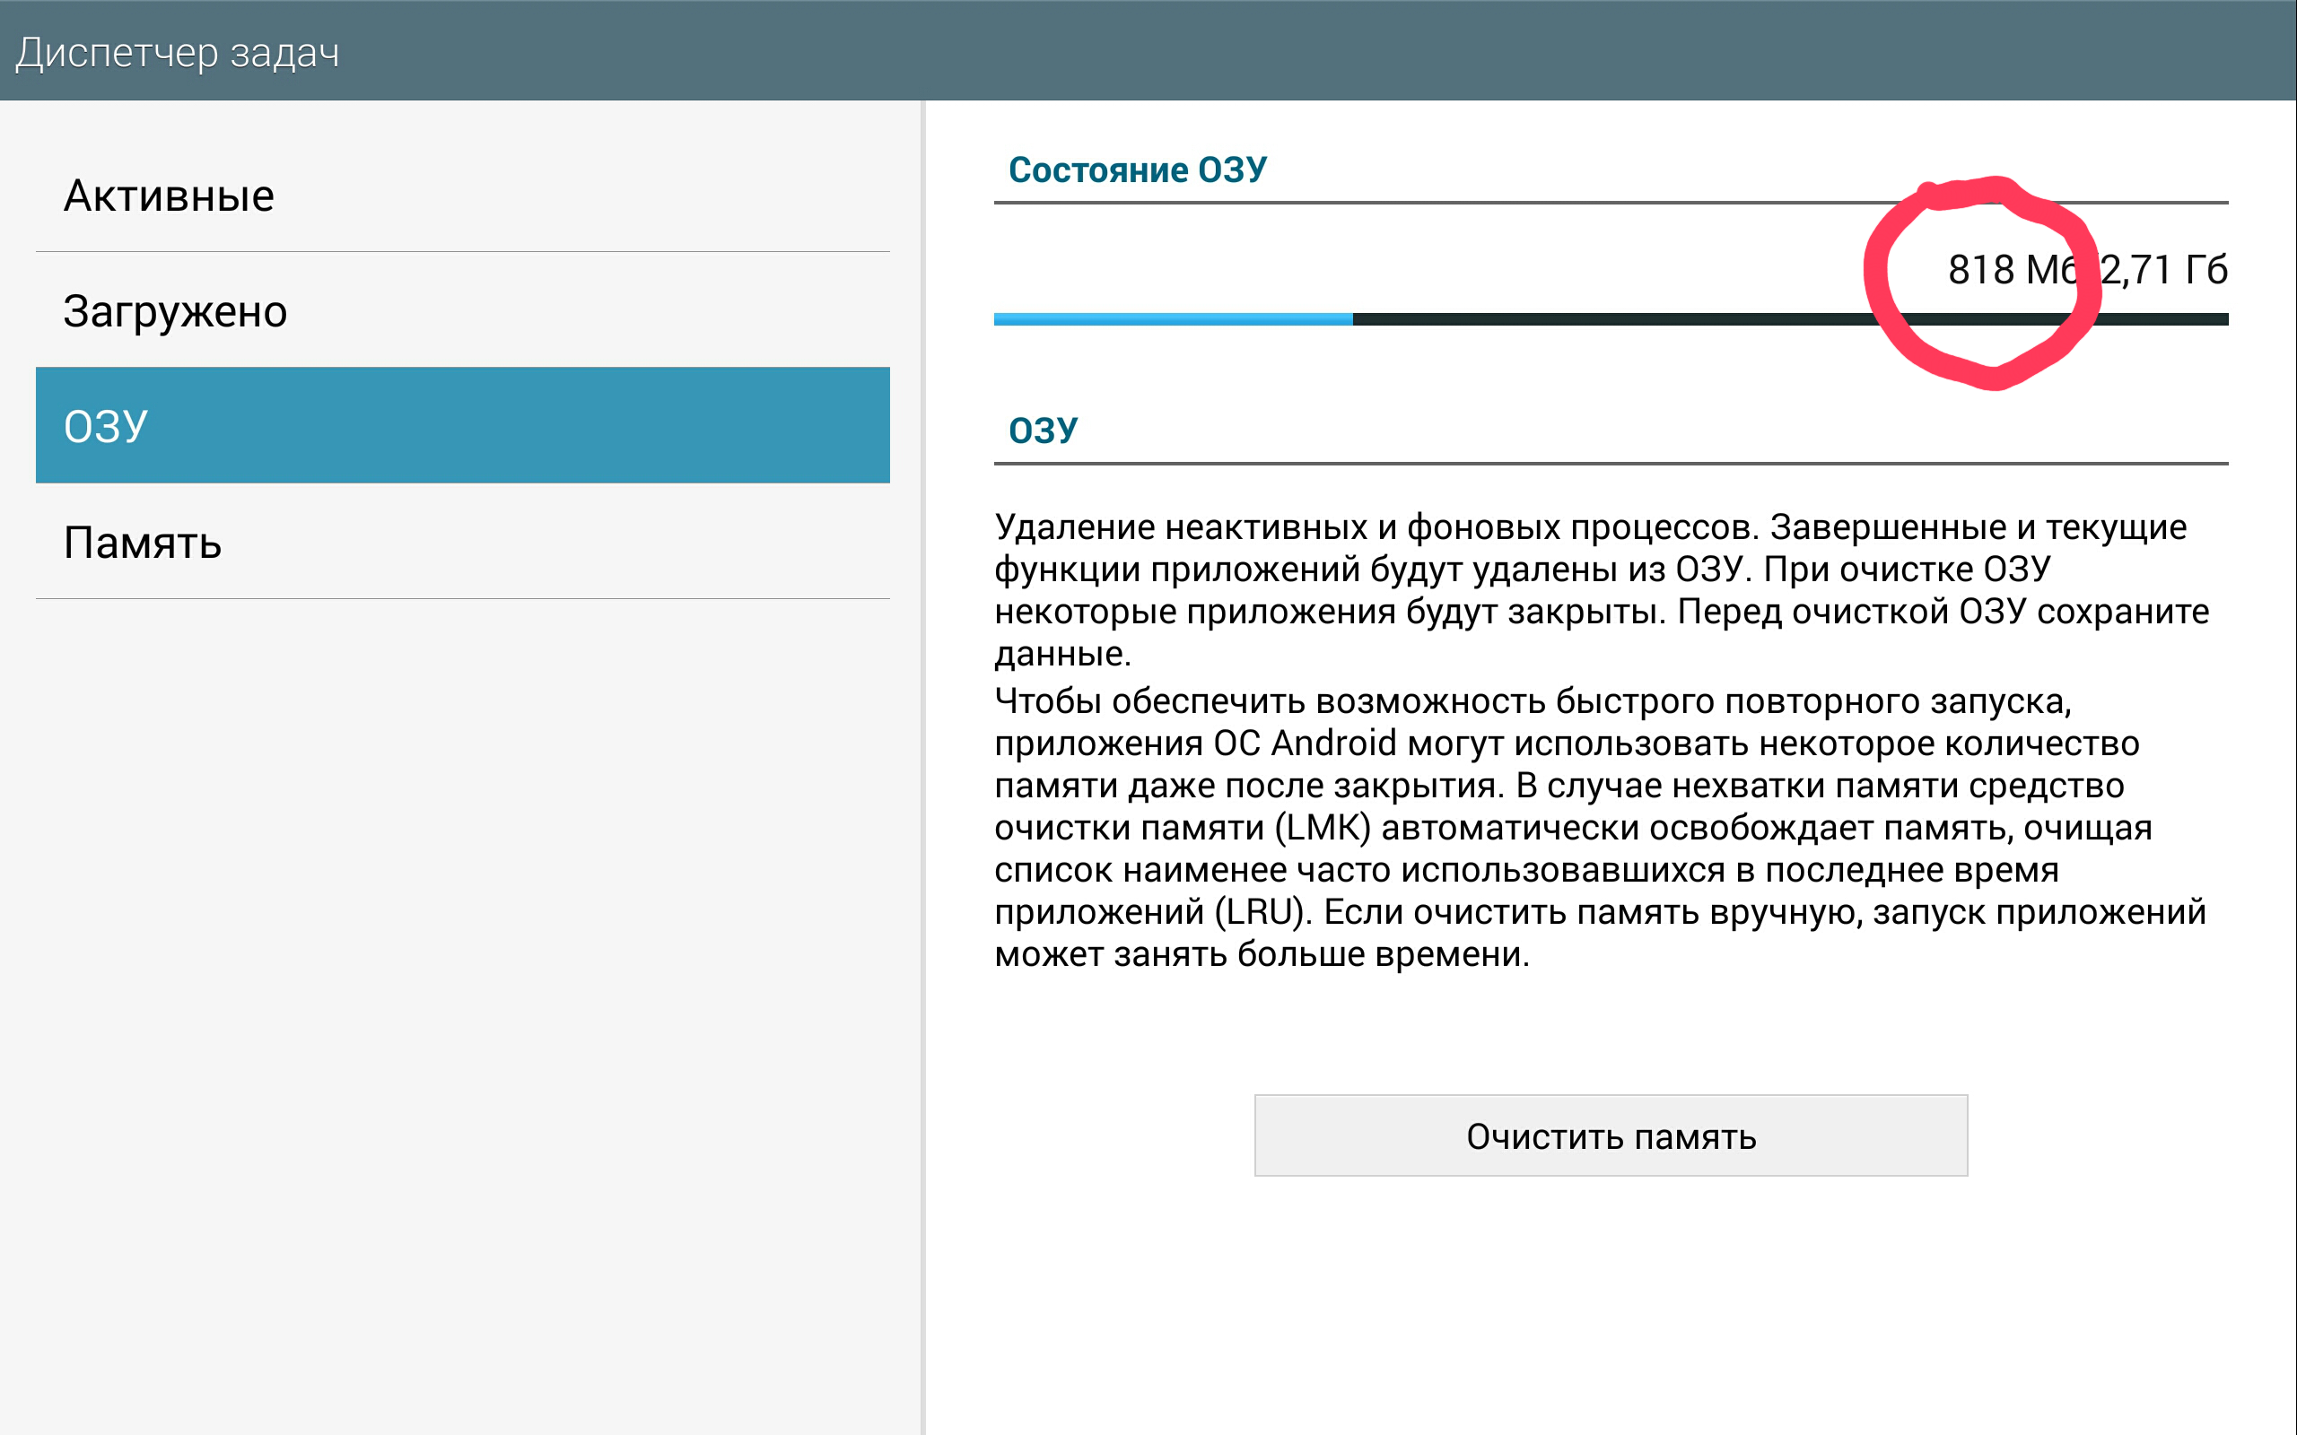The image size is (2297, 1435).
Task: Click the Диспетчер задач title
Action: [178, 52]
